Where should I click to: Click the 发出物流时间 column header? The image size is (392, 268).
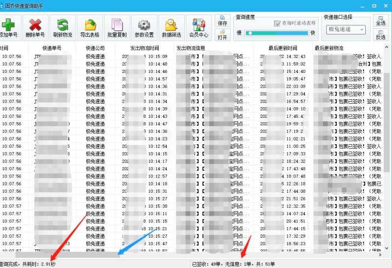pos(144,48)
